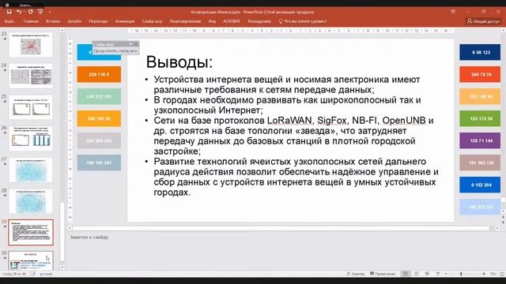Click русский language indicator in status bar
506x284 pixels.
point(46,274)
